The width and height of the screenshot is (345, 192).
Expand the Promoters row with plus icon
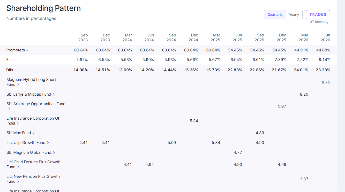(x=27, y=50)
